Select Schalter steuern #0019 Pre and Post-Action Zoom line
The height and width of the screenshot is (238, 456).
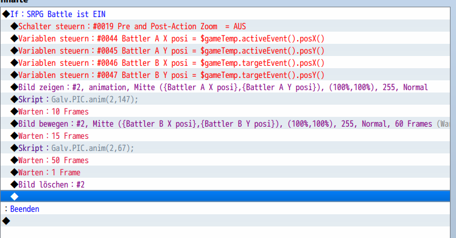[x=225, y=26]
